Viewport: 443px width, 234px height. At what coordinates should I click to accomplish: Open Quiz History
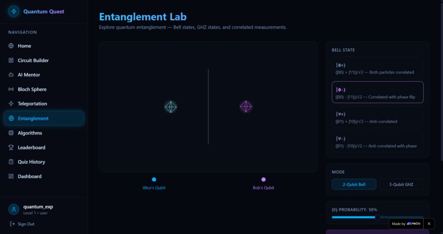(44, 161)
